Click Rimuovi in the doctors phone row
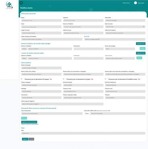148x149 pixels. pyautogui.click(x=139, y=58)
